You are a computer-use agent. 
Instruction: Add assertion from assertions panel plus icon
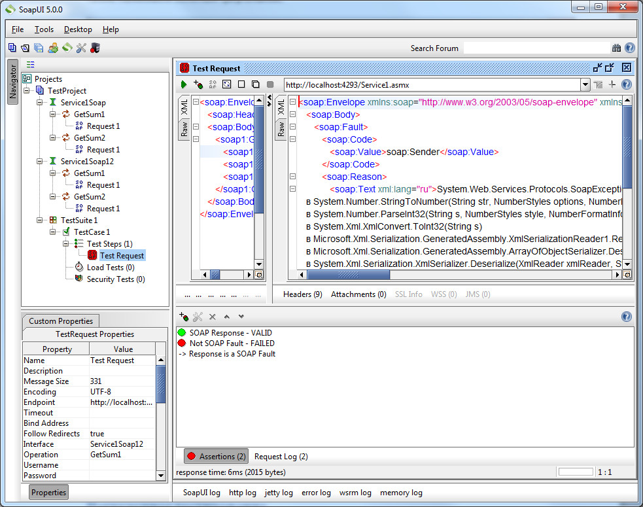184,317
